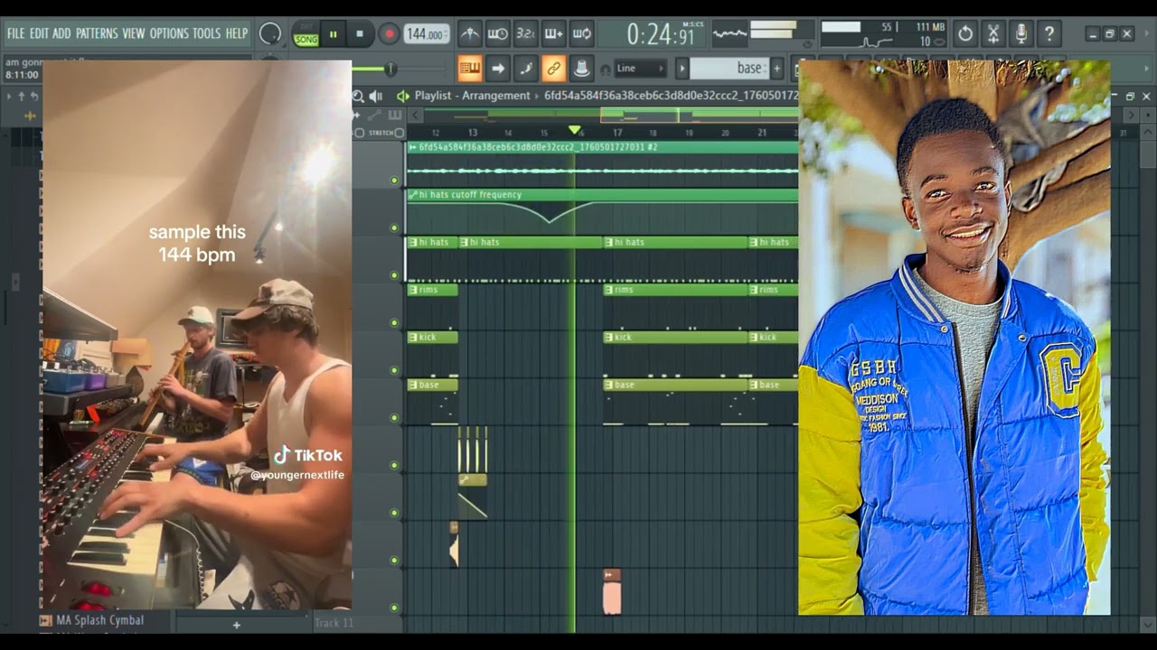The width and height of the screenshot is (1157, 650).
Task: Click the playlist scroll-left arrow button
Action: click(x=415, y=115)
